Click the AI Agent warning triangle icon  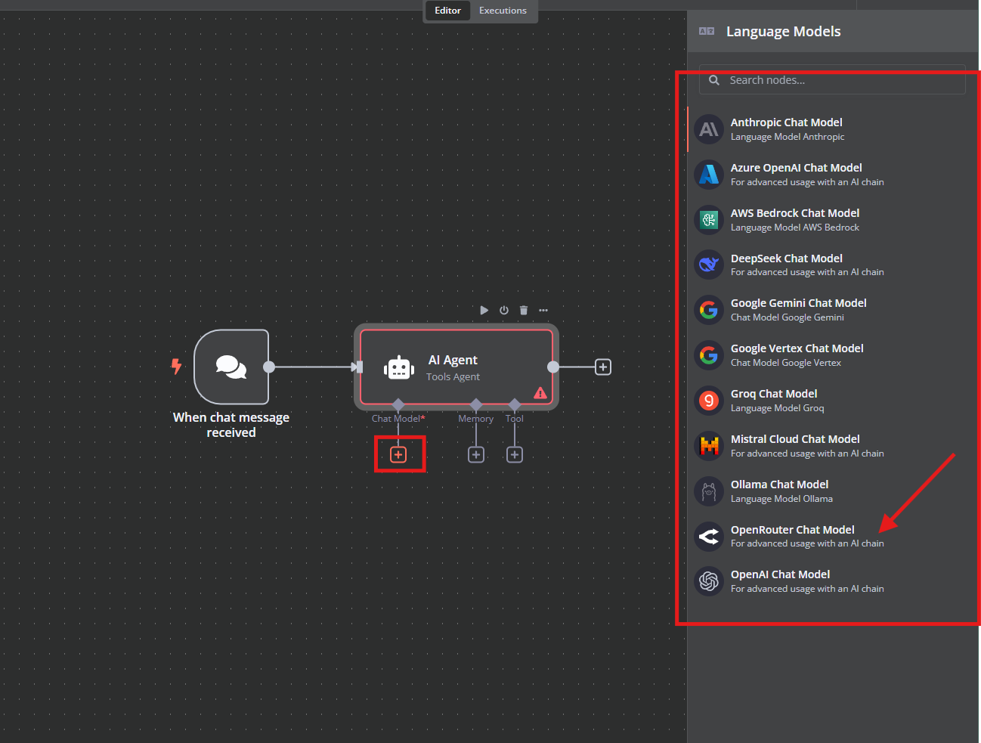tap(540, 393)
